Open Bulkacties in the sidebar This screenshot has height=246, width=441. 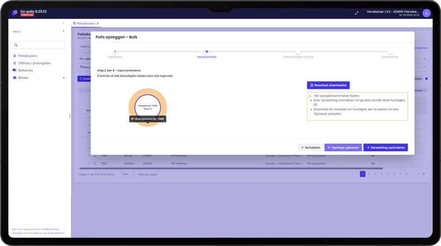pyautogui.click(x=26, y=70)
